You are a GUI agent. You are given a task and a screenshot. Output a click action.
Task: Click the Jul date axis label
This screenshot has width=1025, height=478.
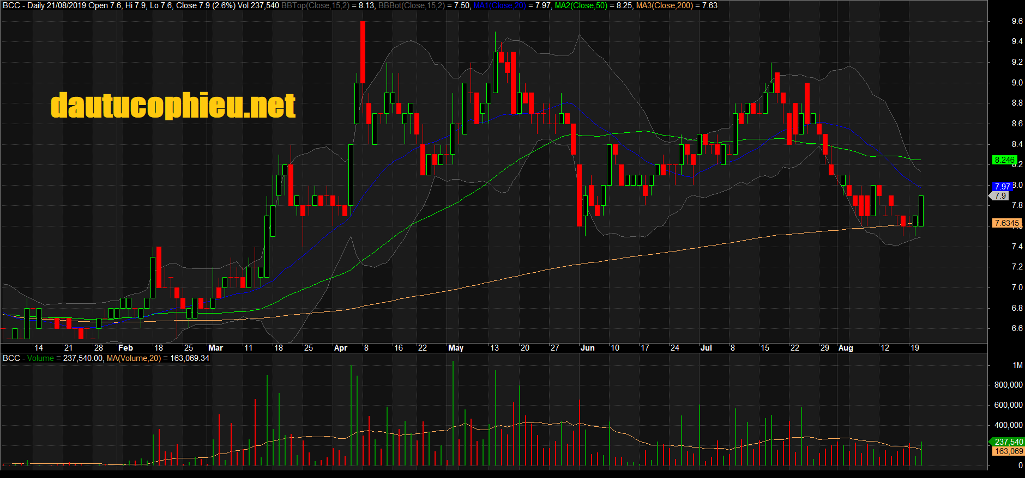(x=706, y=348)
